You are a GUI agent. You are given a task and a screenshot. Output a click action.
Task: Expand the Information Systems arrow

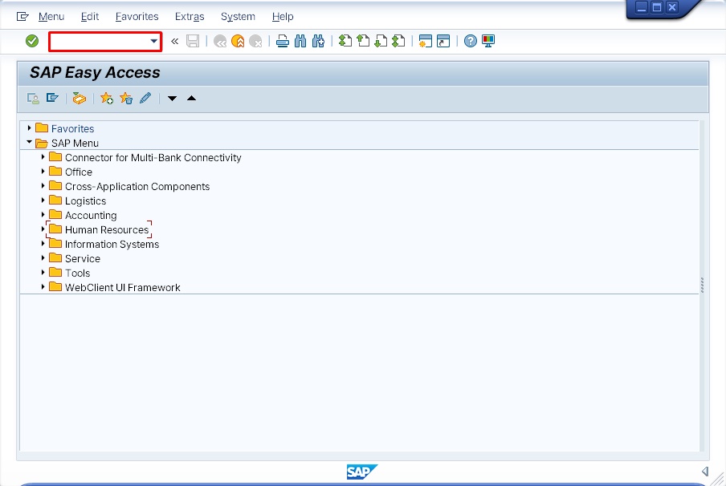43,244
